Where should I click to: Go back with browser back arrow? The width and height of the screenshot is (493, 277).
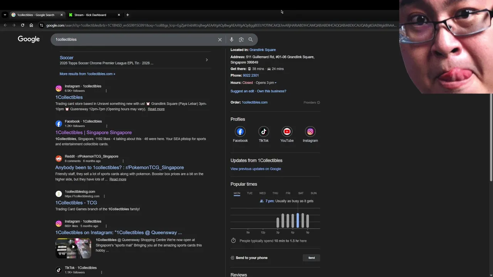(5, 25)
